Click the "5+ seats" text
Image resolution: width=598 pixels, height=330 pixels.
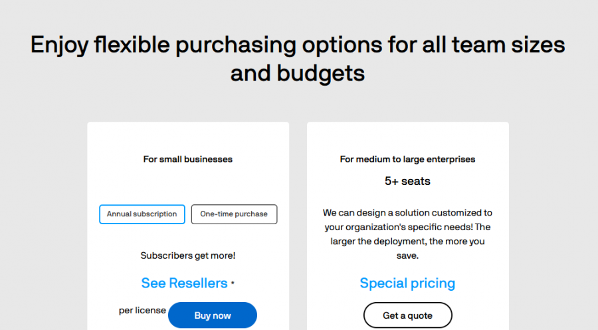point(407,181)
